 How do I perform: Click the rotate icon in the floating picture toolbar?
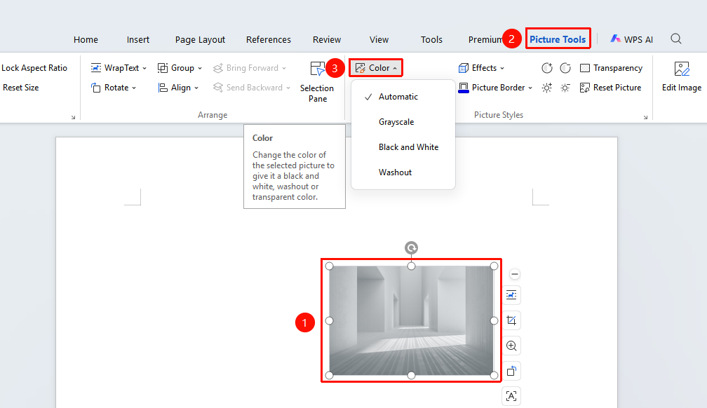coord(511,371)
